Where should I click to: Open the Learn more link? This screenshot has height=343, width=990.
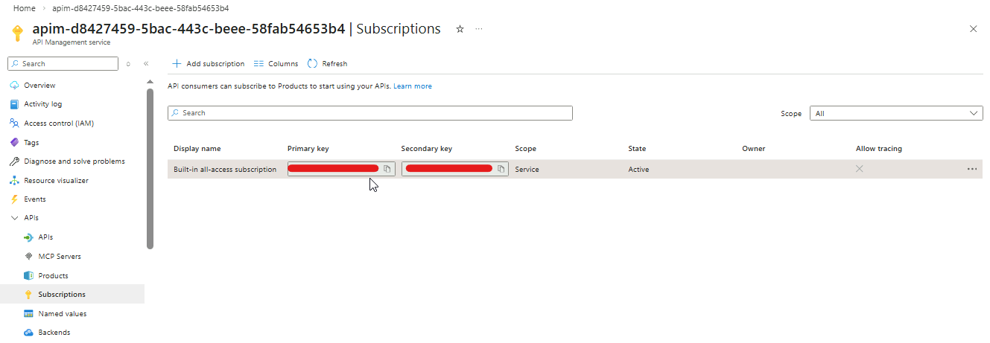click(x=413, y=86)
